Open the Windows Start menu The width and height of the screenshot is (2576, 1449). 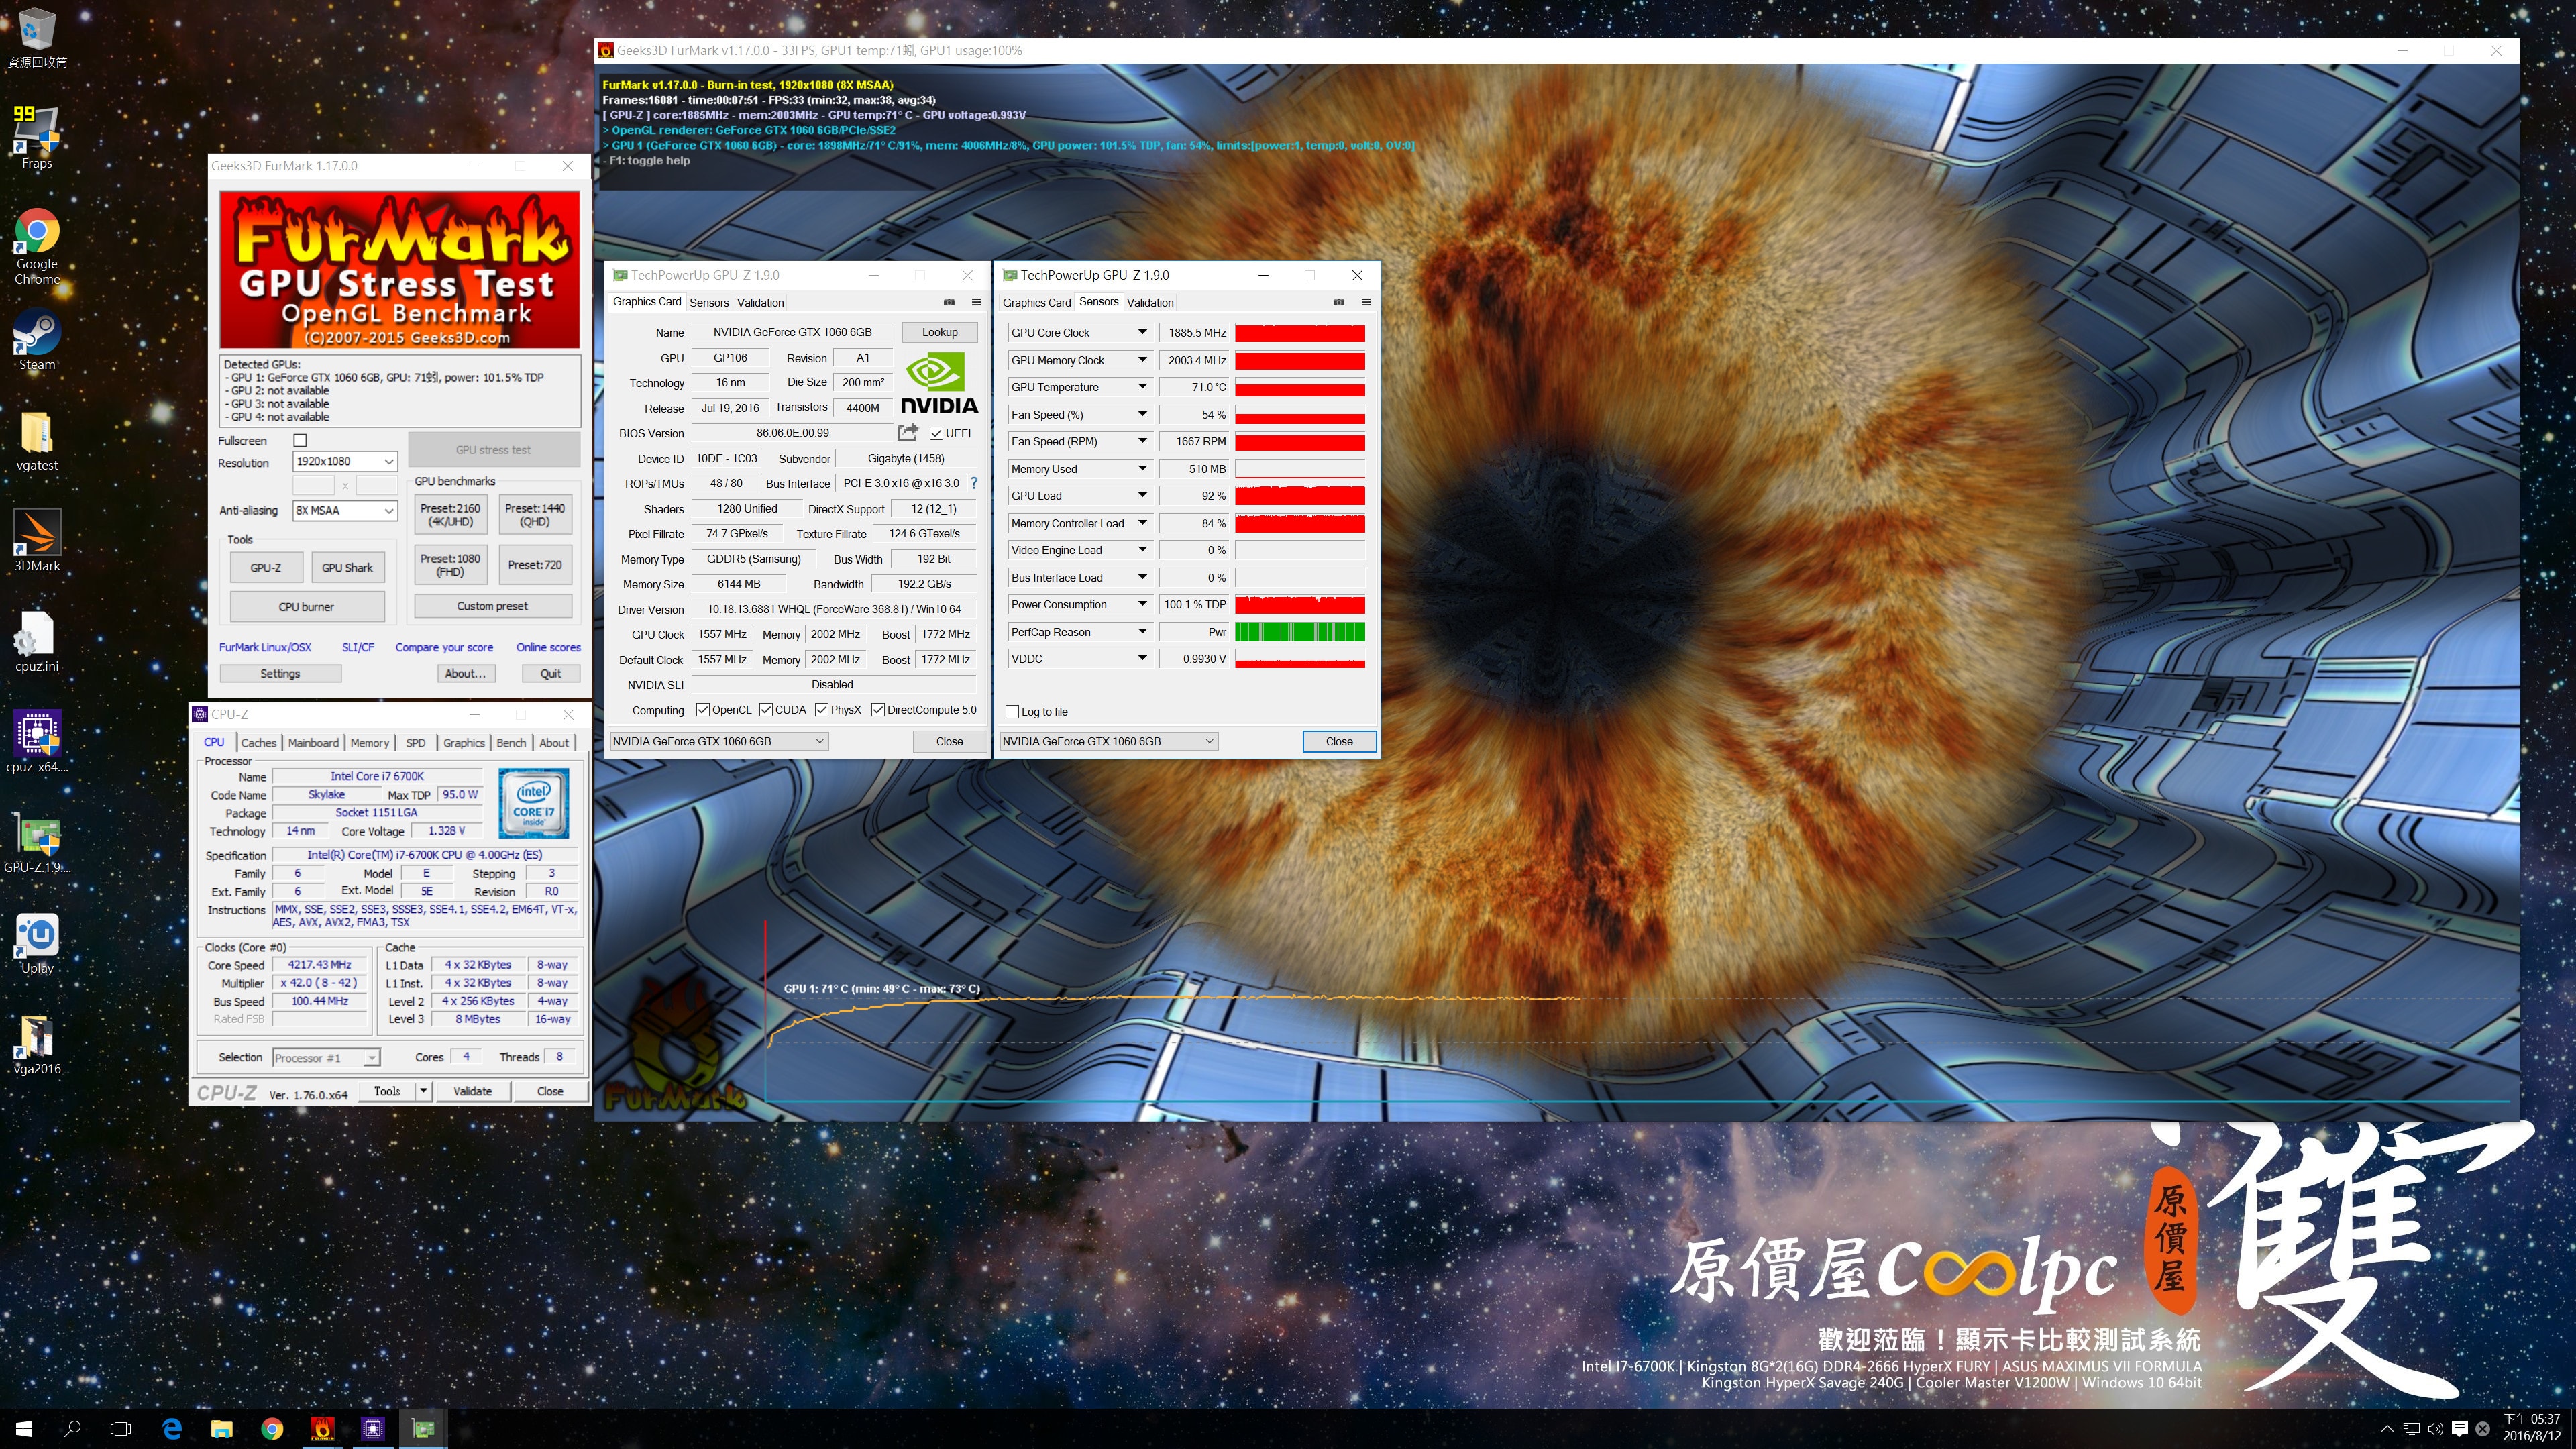[x=24, y=1429]
